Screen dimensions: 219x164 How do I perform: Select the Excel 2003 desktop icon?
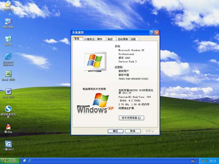coord(8,76)
